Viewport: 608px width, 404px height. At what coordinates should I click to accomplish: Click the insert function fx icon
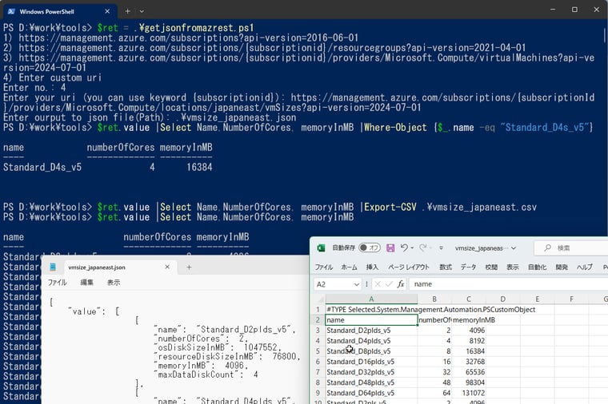click(401, 284)
